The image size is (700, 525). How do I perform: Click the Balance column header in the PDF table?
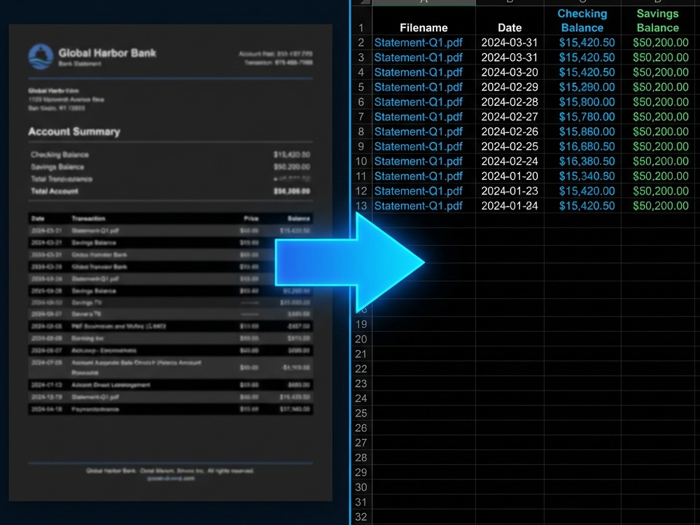(299, 218)
